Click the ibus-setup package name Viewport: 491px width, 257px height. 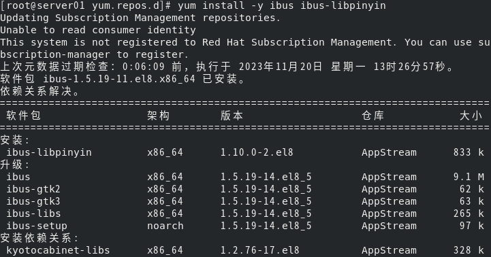(37, 226)
